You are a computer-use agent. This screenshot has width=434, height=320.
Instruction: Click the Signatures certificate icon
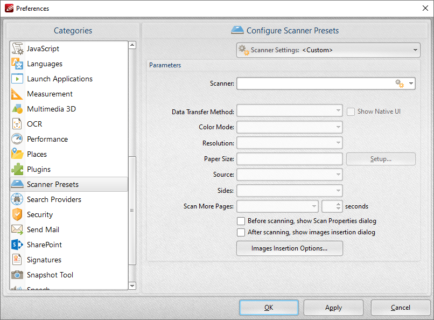17,260
